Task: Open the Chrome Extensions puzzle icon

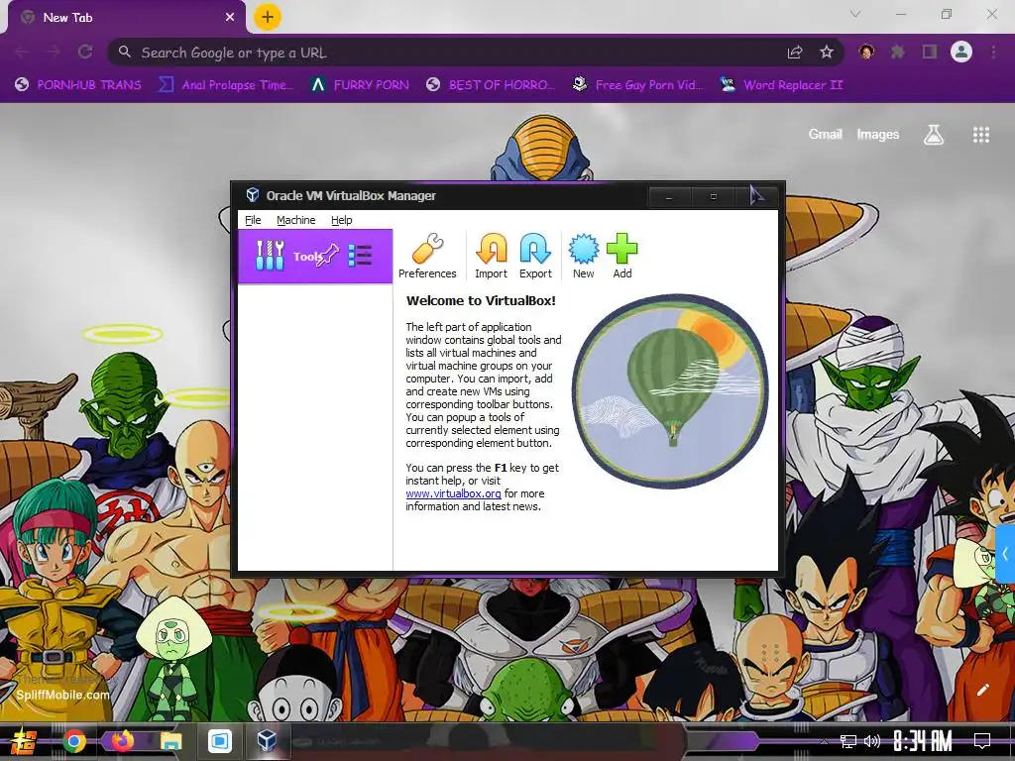Action: tap(898, 53)
